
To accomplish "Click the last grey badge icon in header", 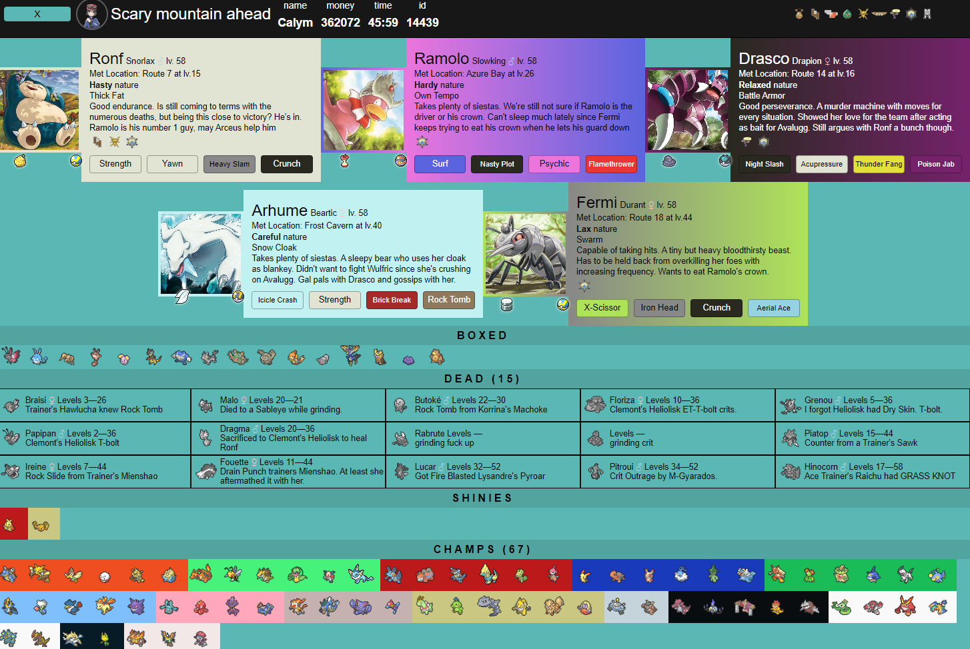I will click(x=927, y=14).
